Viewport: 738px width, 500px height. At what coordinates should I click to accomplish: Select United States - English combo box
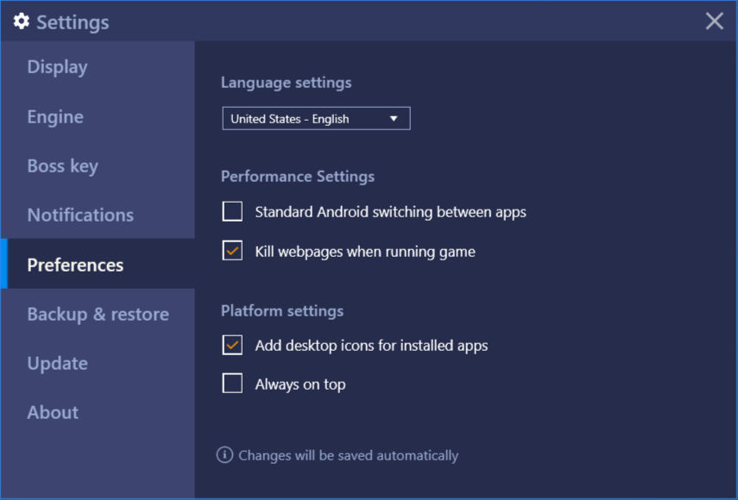click(x=316, y=118)
